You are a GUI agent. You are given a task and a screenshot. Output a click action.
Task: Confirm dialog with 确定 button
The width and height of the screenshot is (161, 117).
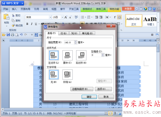(x=89, y=97)
